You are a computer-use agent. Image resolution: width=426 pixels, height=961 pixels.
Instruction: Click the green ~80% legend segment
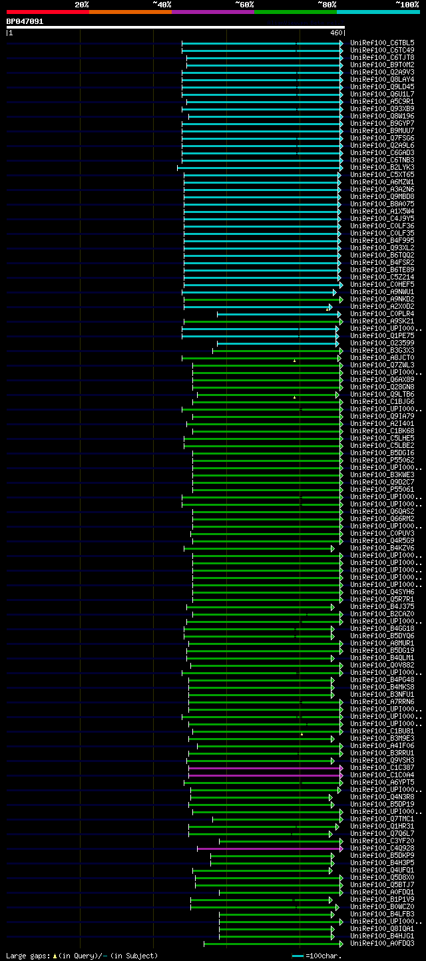click(x=296, y=12)
